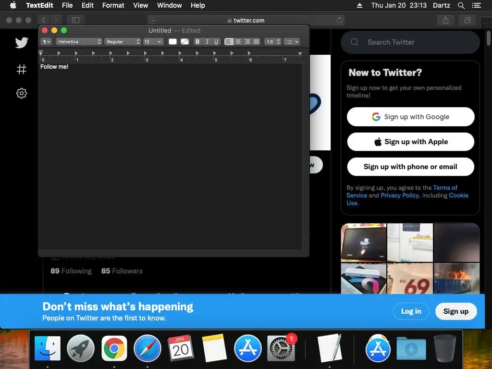Open the Downloads folder in the Dock
Viewport: 492px width, 369px height.
[x=411, y=349]
